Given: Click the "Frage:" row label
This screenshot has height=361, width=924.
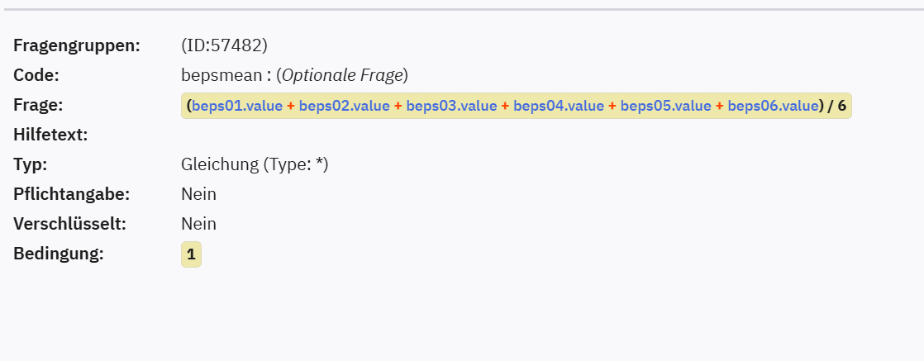Looking at the screenshot, I should pos(38,105).
